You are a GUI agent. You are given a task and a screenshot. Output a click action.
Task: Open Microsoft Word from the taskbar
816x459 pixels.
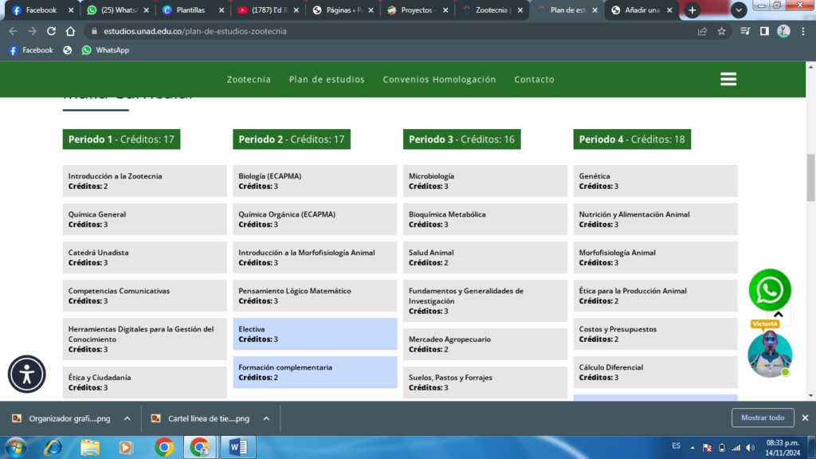237,446
